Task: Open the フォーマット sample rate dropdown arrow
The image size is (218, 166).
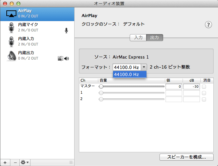Action: 144,67
